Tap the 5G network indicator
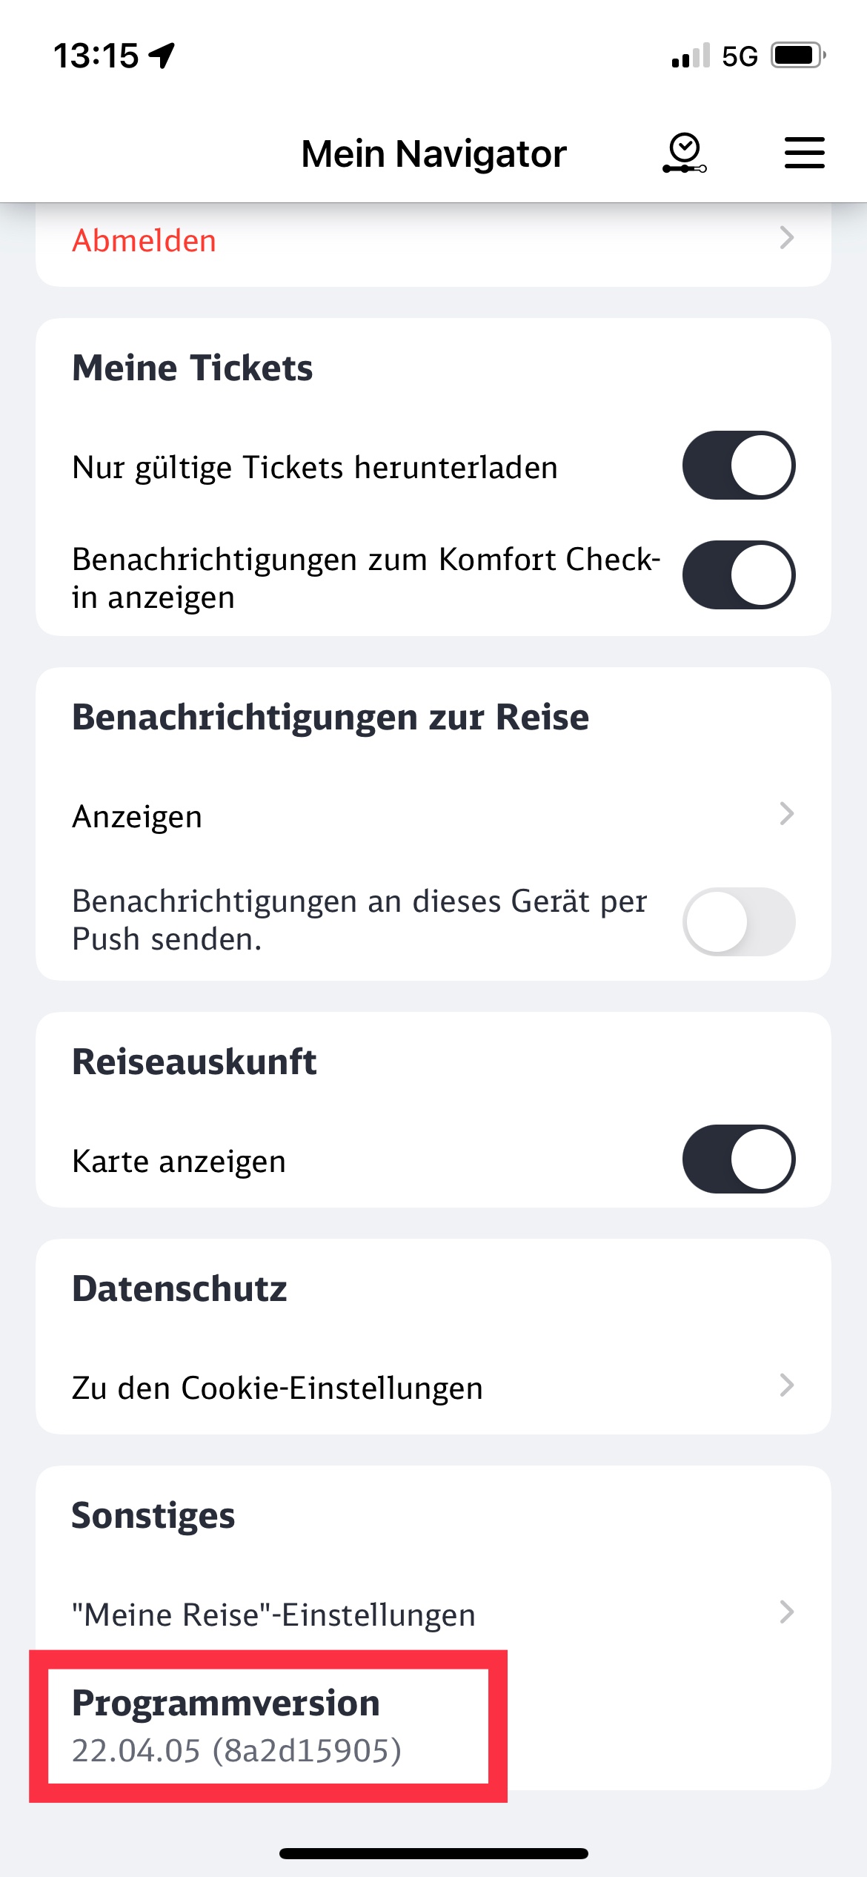This screenshot has height=1877, width=867. click(x=740, y=56)
